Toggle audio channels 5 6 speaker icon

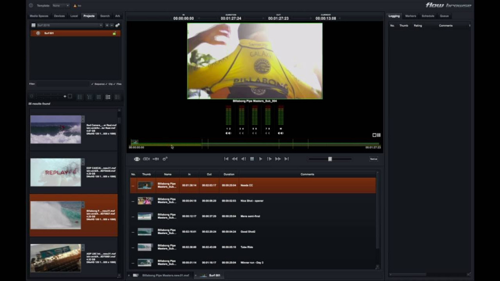click(254, 133)
